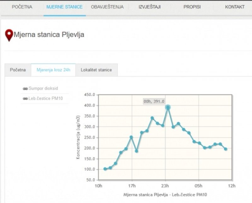Screen dimensions: 252x203
Task: Click the "00h, 391.0" tooltip label
Action: coord(154,101)
